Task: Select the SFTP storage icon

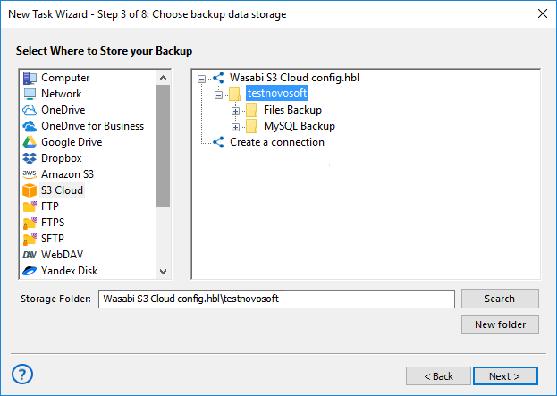Action: pos(30,239)
